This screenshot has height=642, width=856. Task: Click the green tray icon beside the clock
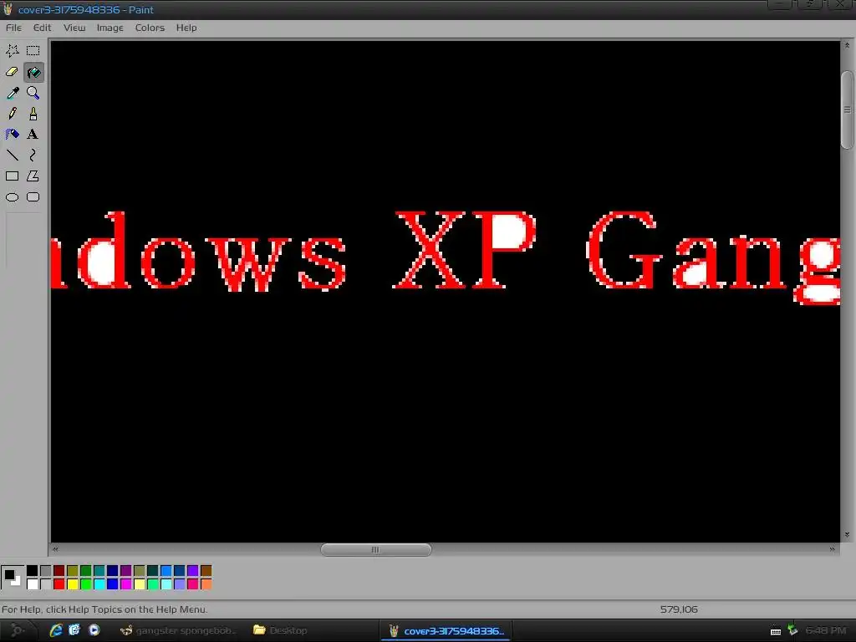[793, 630]
